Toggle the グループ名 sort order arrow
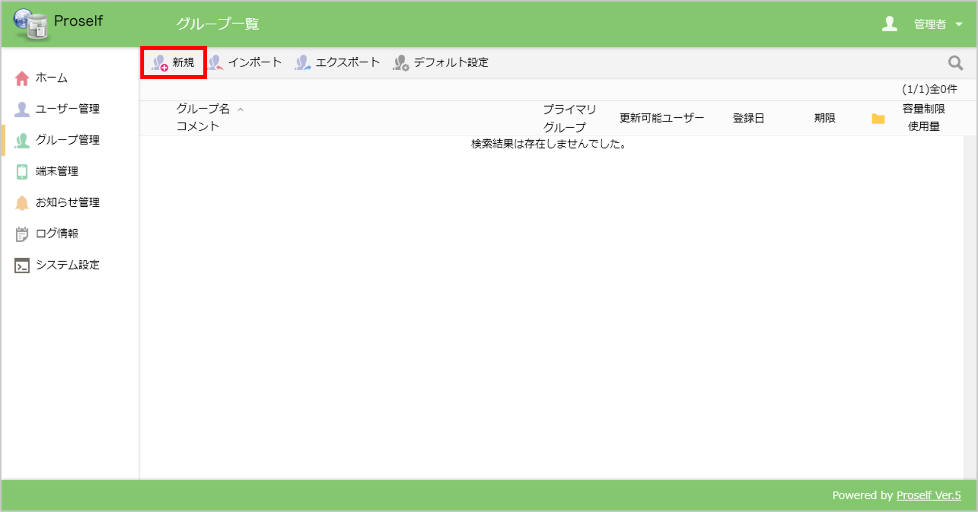978x512 pixels. pos(241,109)
